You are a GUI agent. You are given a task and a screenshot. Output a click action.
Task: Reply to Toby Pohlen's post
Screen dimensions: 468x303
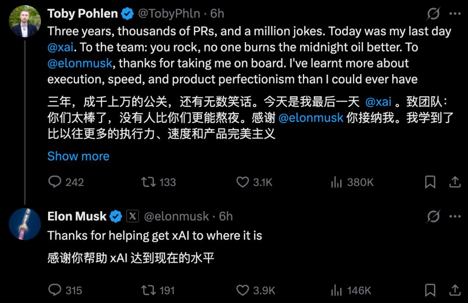tap(55, 182)
